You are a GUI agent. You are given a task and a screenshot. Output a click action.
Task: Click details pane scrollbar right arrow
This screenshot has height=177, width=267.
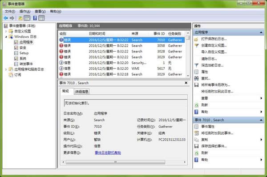pos(185,162)
